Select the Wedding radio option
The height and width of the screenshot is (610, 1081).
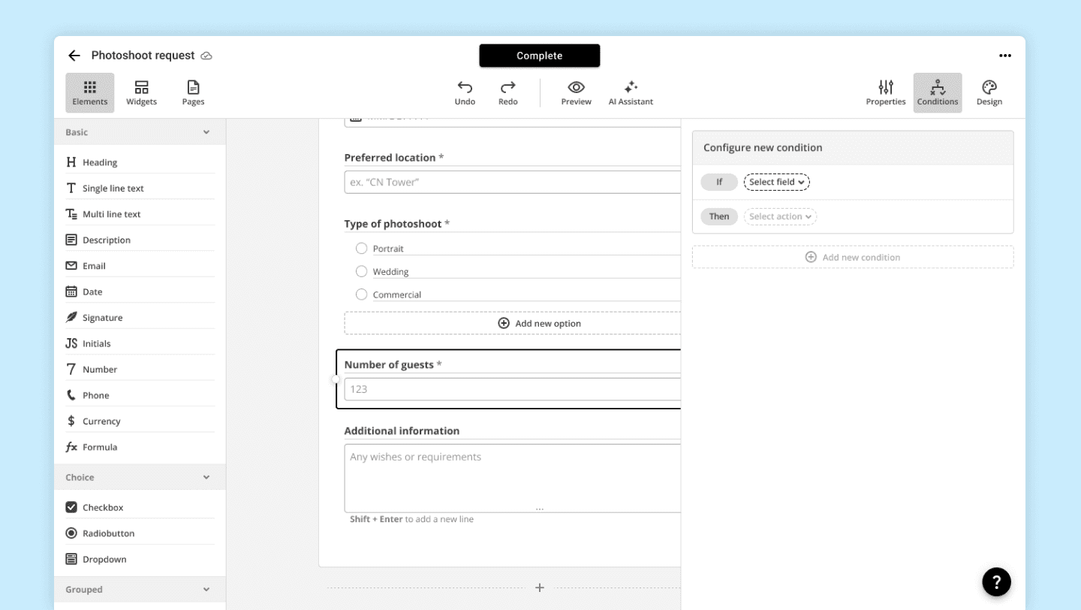361,271
